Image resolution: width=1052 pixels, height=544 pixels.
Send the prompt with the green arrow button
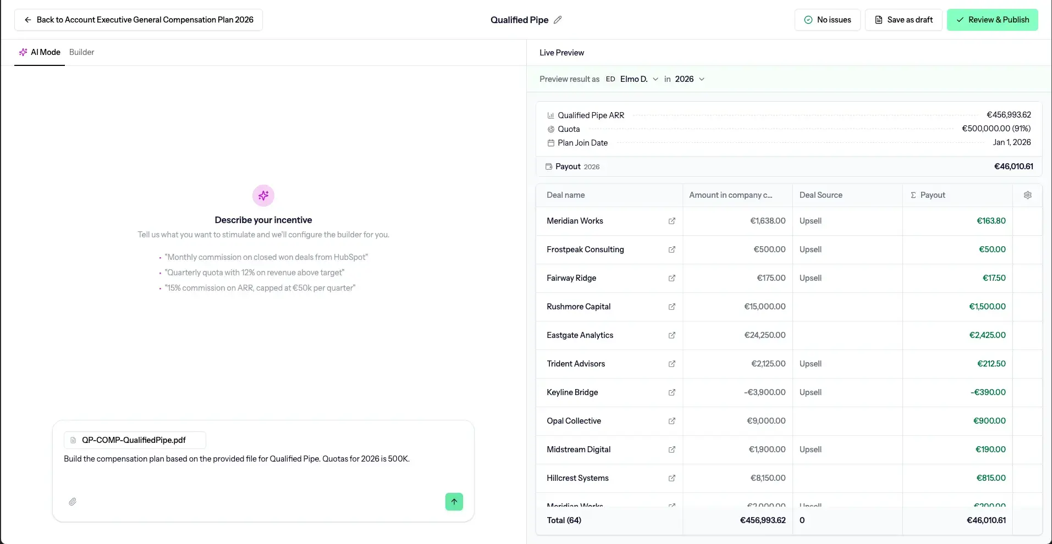(x=454, y=502)
